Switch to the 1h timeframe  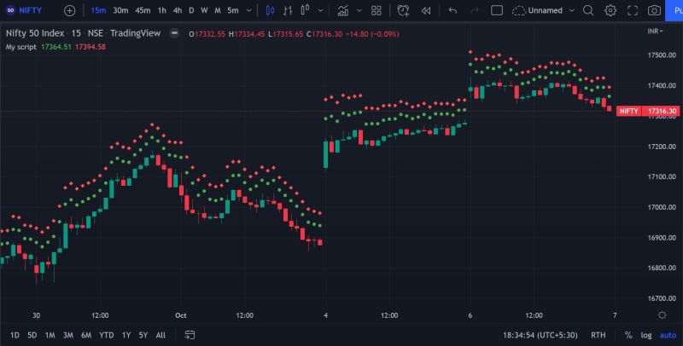(x=162, y=10)
